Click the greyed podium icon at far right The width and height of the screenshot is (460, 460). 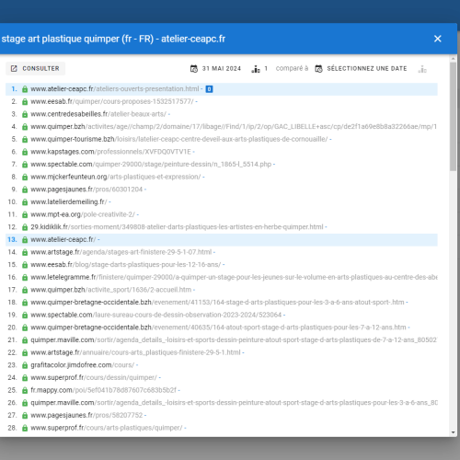coord(422,69)
